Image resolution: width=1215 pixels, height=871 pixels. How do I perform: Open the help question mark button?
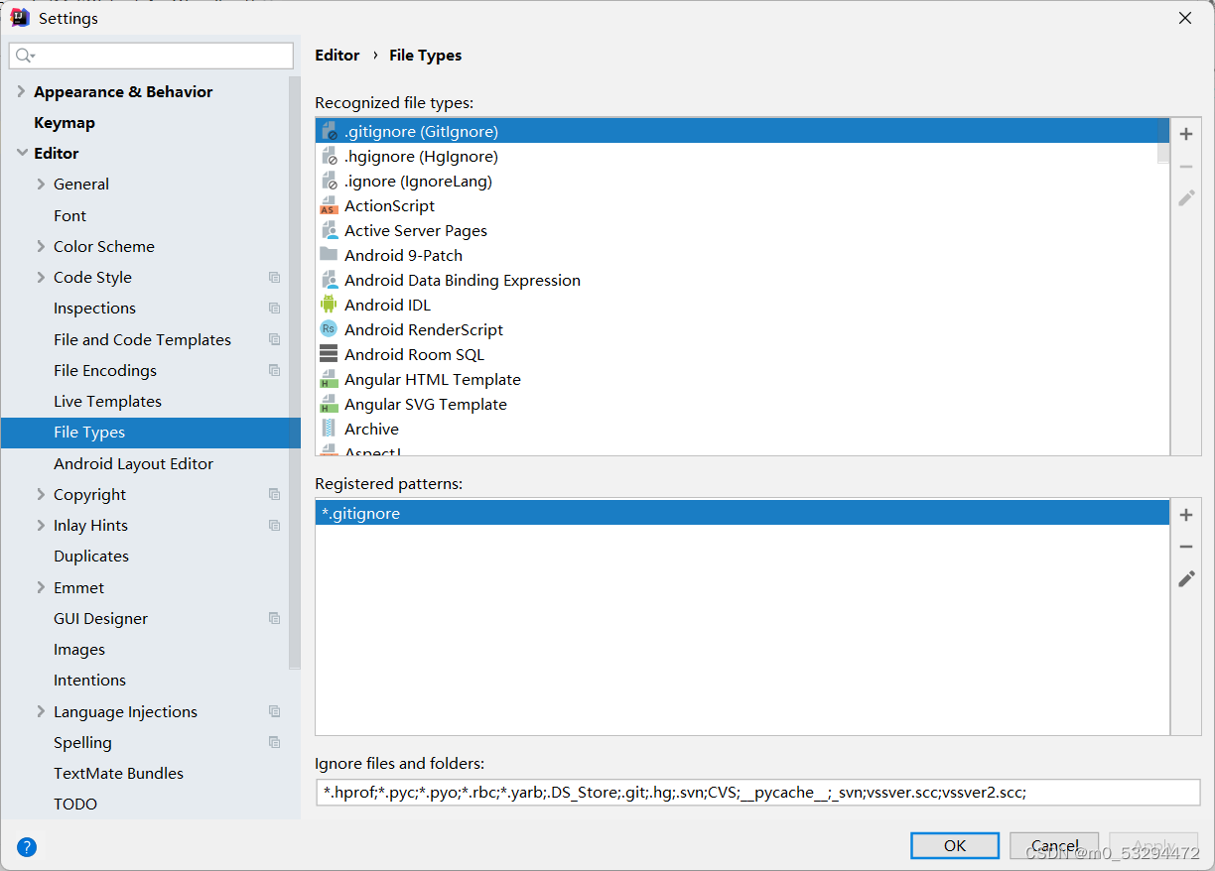click(x=27, y=846)
